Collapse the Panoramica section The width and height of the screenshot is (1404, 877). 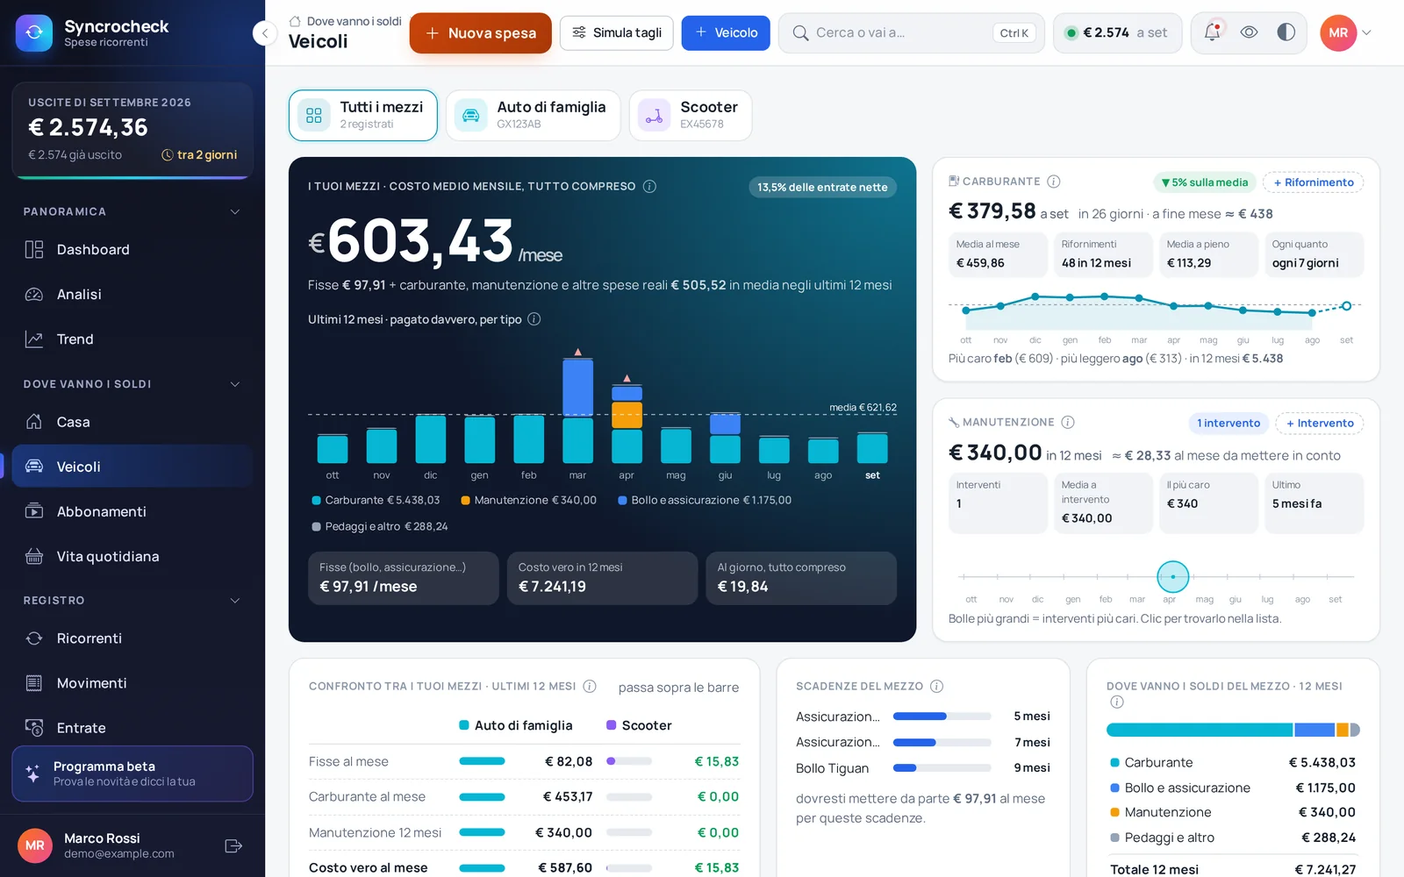point(234,211)
